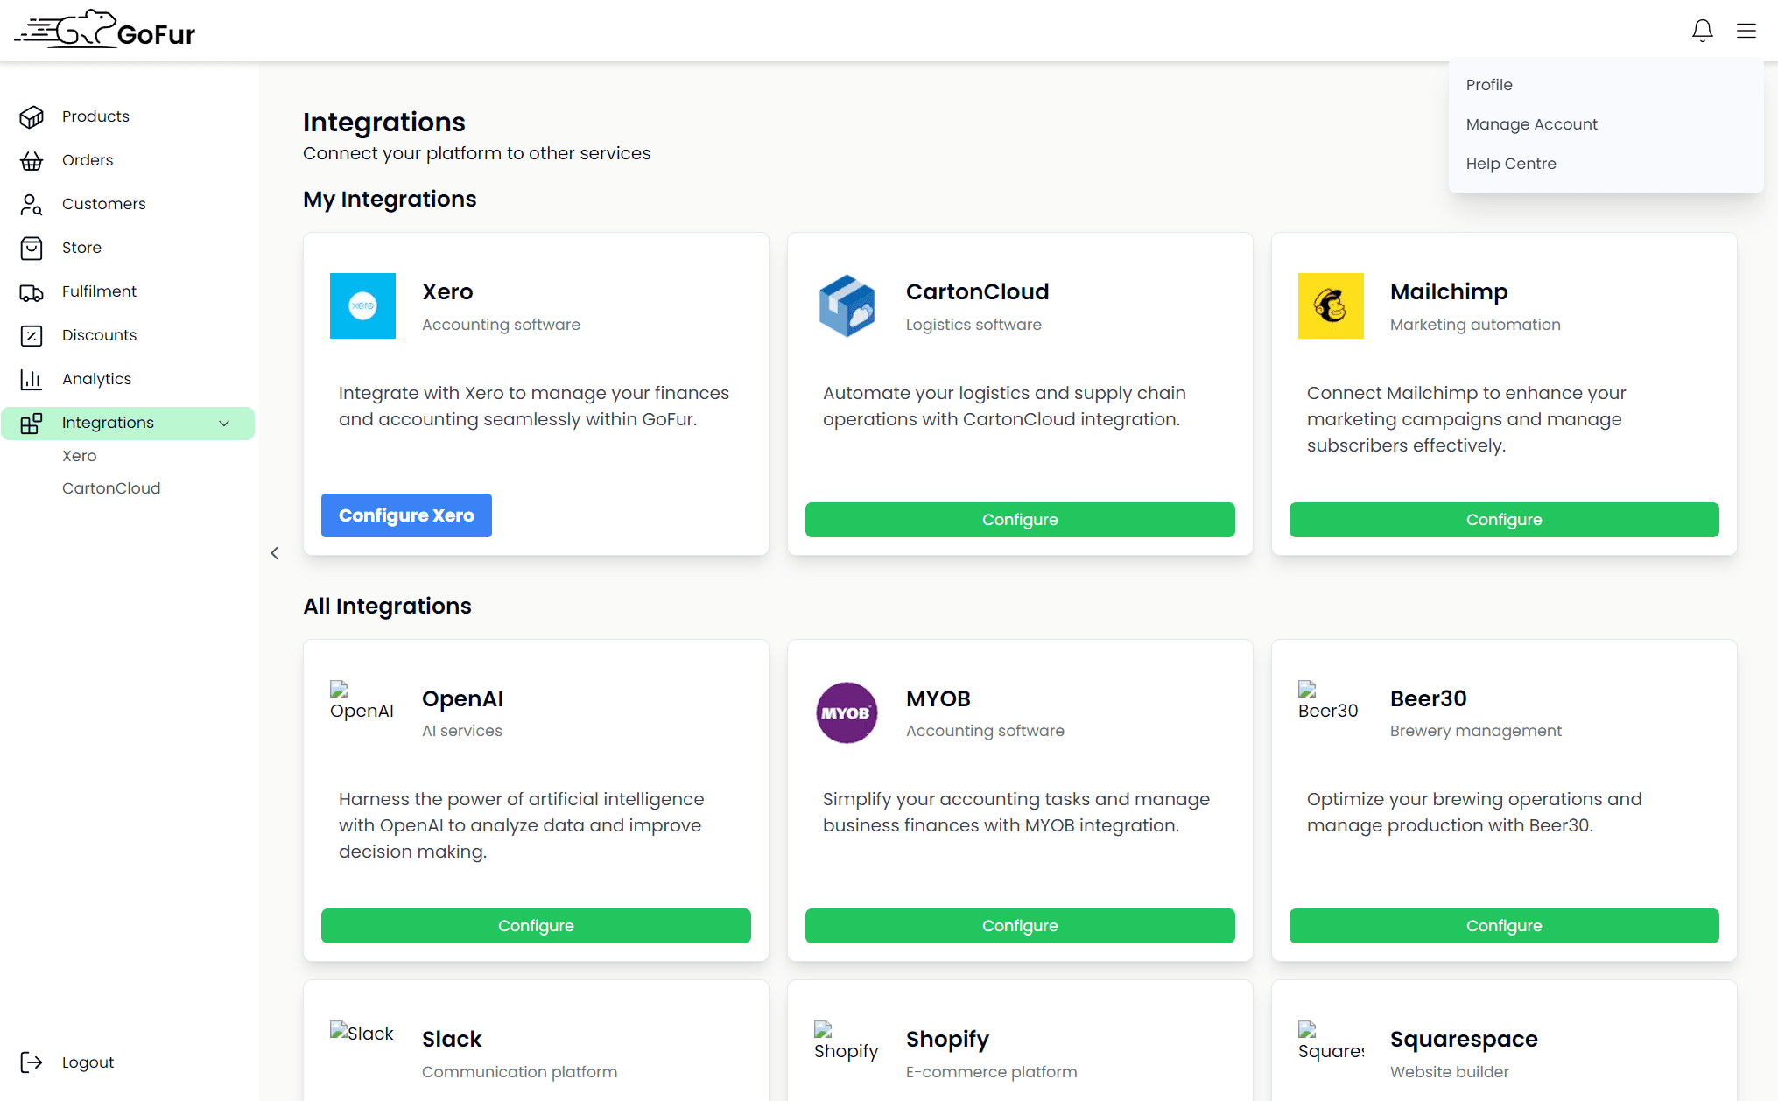The image size is (1778, 1101).
Task: Click the Discounts percent icon
Action: pyautogui.click(x=32, y=335)
